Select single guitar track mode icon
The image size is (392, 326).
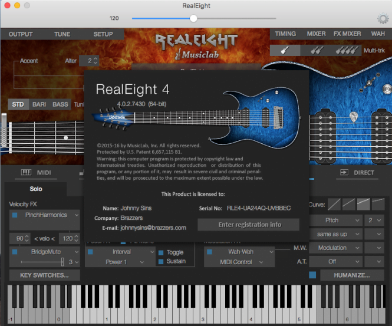click(x=285, y=51)
